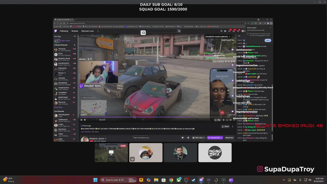Click the taskbar Search web & PC box
Image resolution: width=327 pixels, height=184 pixels.
point(118,180)
